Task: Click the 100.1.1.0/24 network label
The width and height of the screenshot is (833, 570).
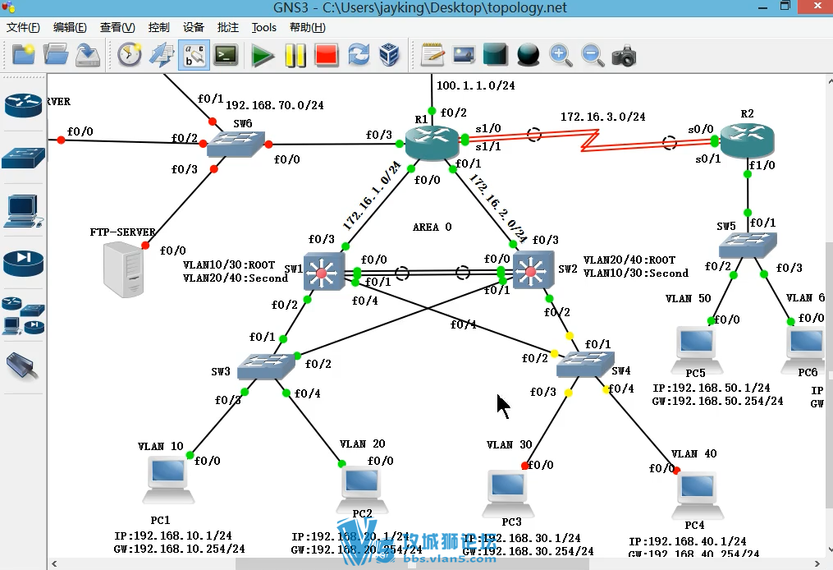Action: [475, 85]
